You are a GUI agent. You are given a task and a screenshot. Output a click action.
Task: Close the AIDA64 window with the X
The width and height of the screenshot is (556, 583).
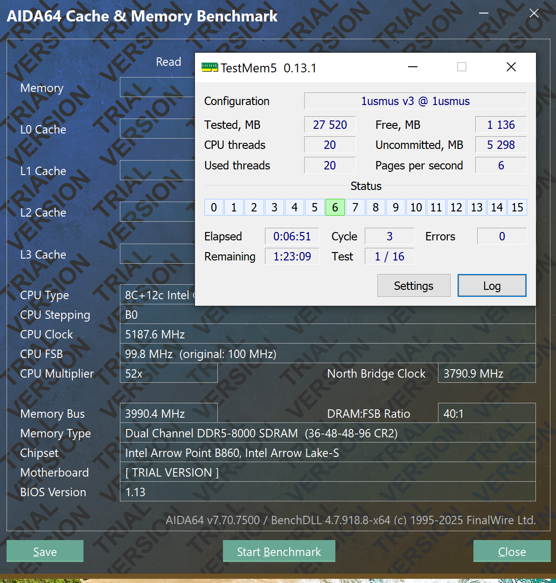(534, 13)
